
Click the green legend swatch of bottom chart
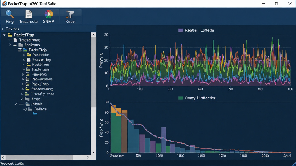coord(180,98)
